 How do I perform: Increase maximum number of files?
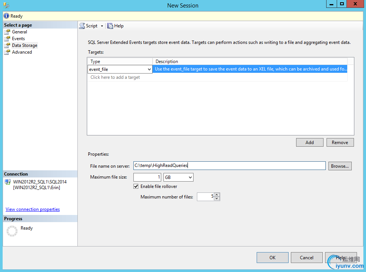217,195
